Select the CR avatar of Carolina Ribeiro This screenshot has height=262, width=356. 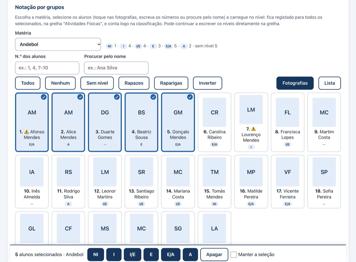(214, 112)
